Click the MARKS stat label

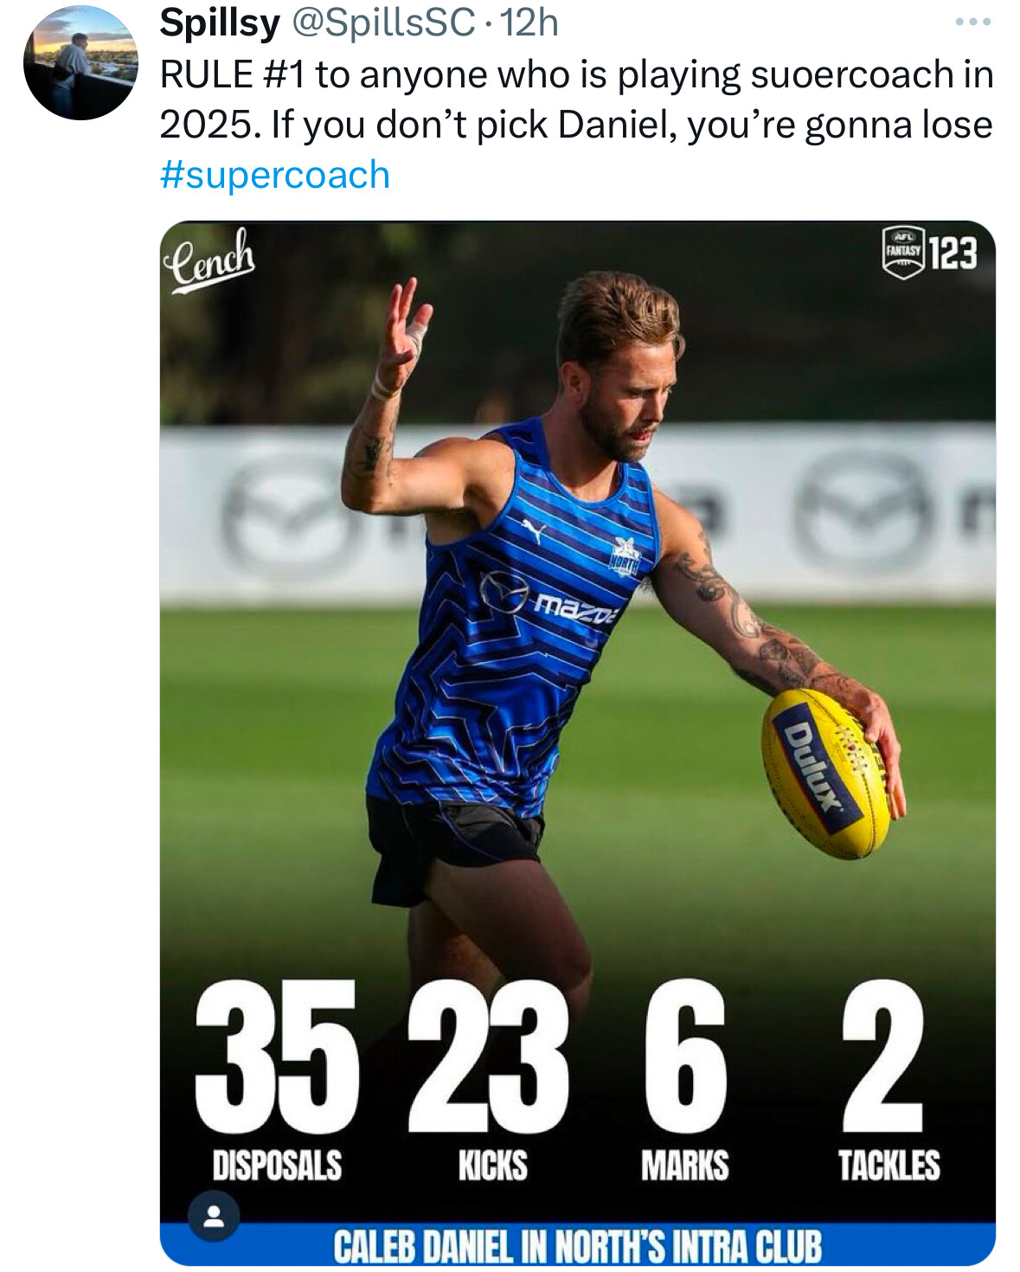[x=684, y=1166]
